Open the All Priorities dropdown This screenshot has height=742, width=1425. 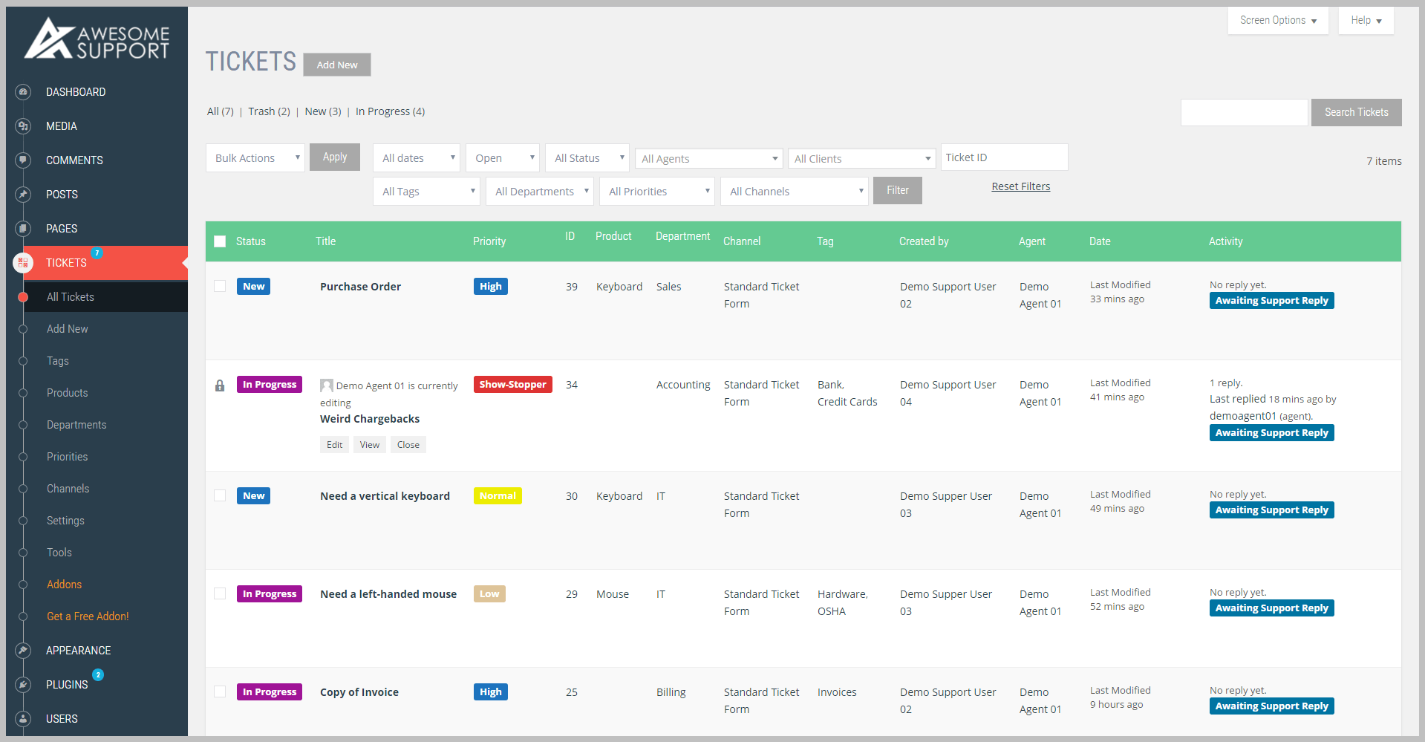pos(657,192)
